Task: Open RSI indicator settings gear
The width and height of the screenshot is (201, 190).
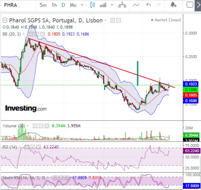Action: click(33, 147)
